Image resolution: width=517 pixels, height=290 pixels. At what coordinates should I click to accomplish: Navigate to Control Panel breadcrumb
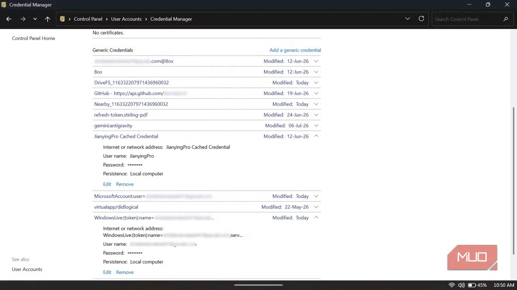88,19
